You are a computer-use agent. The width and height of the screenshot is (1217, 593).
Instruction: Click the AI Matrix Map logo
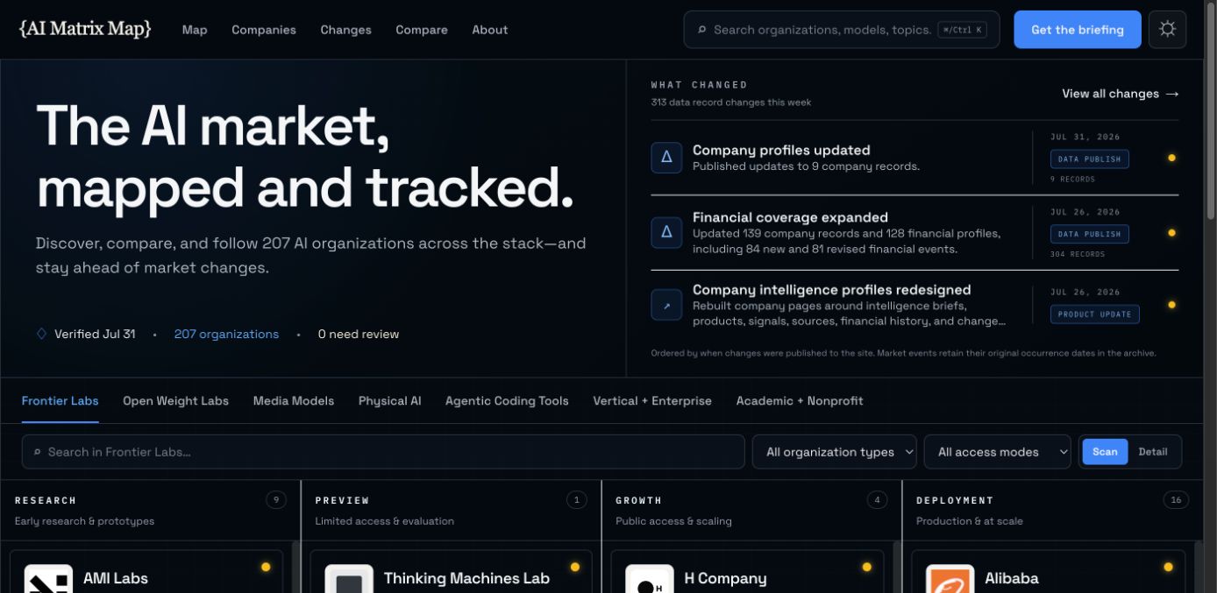[x=85, y=29]
